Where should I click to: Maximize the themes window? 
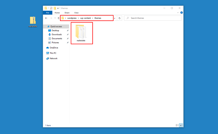pos(172,8)
